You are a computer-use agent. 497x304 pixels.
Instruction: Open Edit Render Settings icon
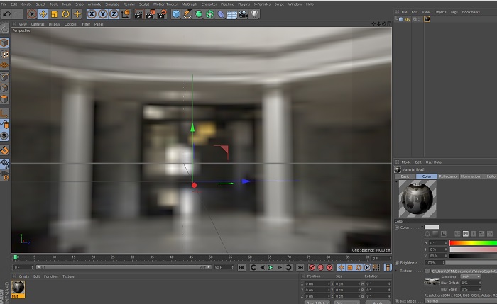tap(162, 14)
